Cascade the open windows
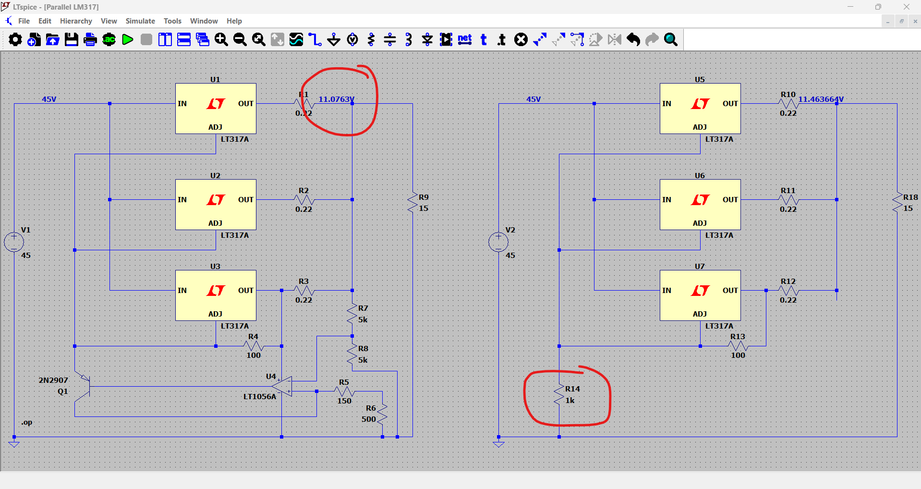The height and width of the screenshot is (489, 921). 203,39
